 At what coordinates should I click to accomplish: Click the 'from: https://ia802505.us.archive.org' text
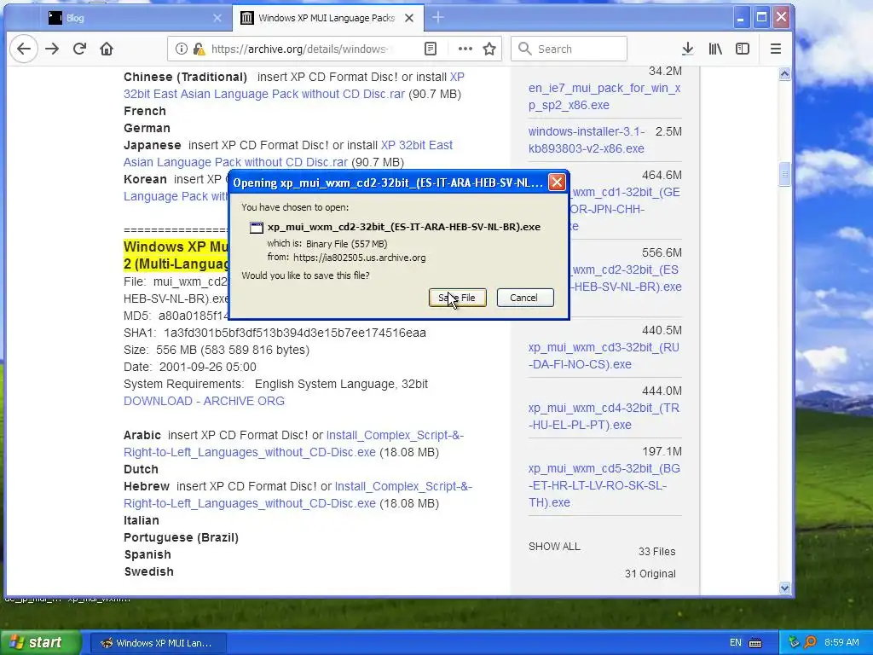coord(346,258)
